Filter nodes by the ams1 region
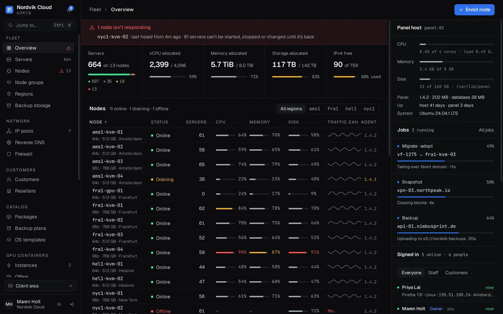The width and height of the screenshot is (503, 314). 314,109
